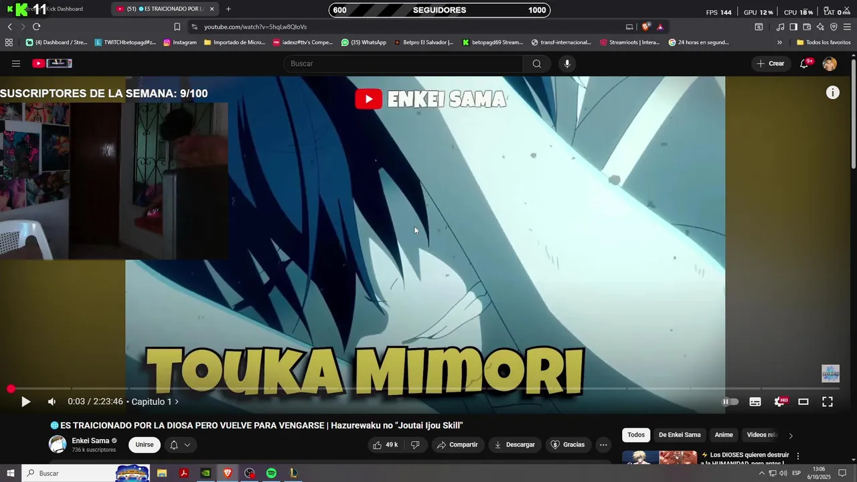Open Windows Start menu
This screenshot has height=482, width=857.
pyautogui.click(x=10, y=473)
